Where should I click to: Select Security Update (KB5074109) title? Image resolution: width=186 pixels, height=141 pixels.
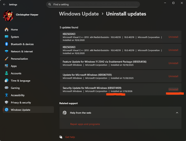pyautogui.click(x=92, y=88)
